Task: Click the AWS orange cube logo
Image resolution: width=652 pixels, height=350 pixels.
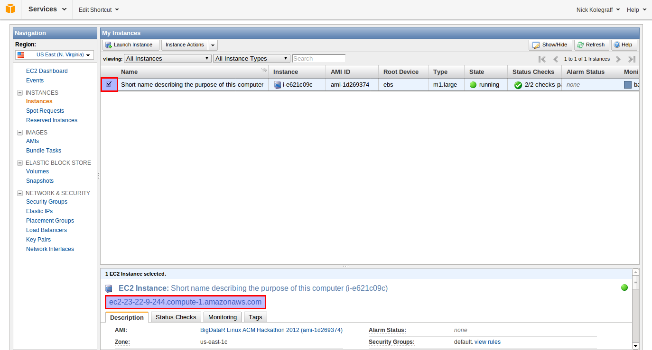Action: tap(10, 9)
